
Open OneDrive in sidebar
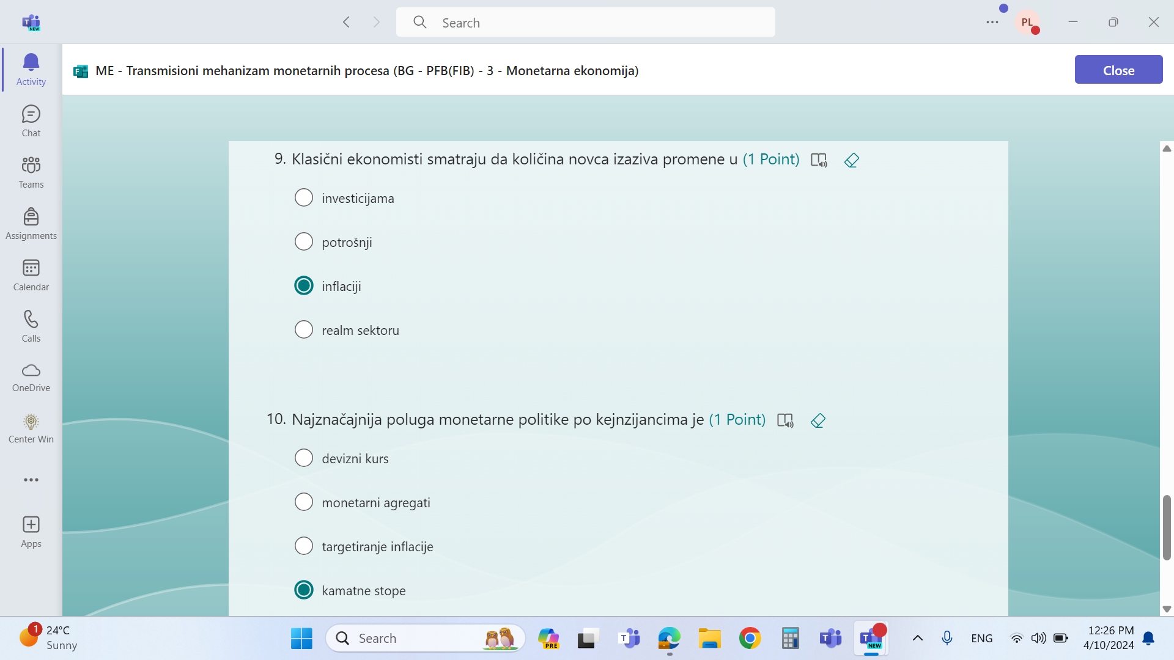[31, 378]
